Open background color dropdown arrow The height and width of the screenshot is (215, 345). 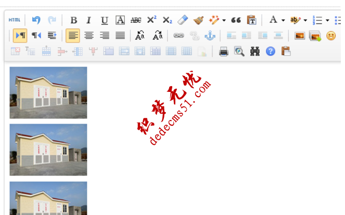[305, 20]
